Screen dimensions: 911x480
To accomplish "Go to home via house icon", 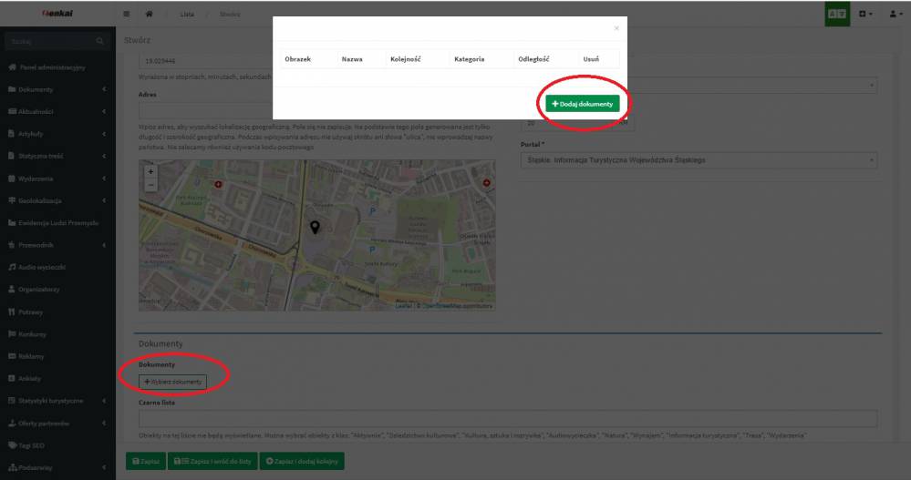I will click(x=149, y=14).
